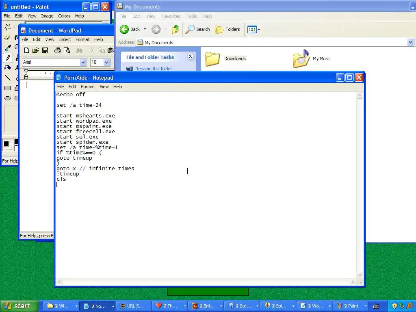416x312 pixels.
Task: Click the Find binoculars icon in WordPad
Action: click(x=79, y=50)
